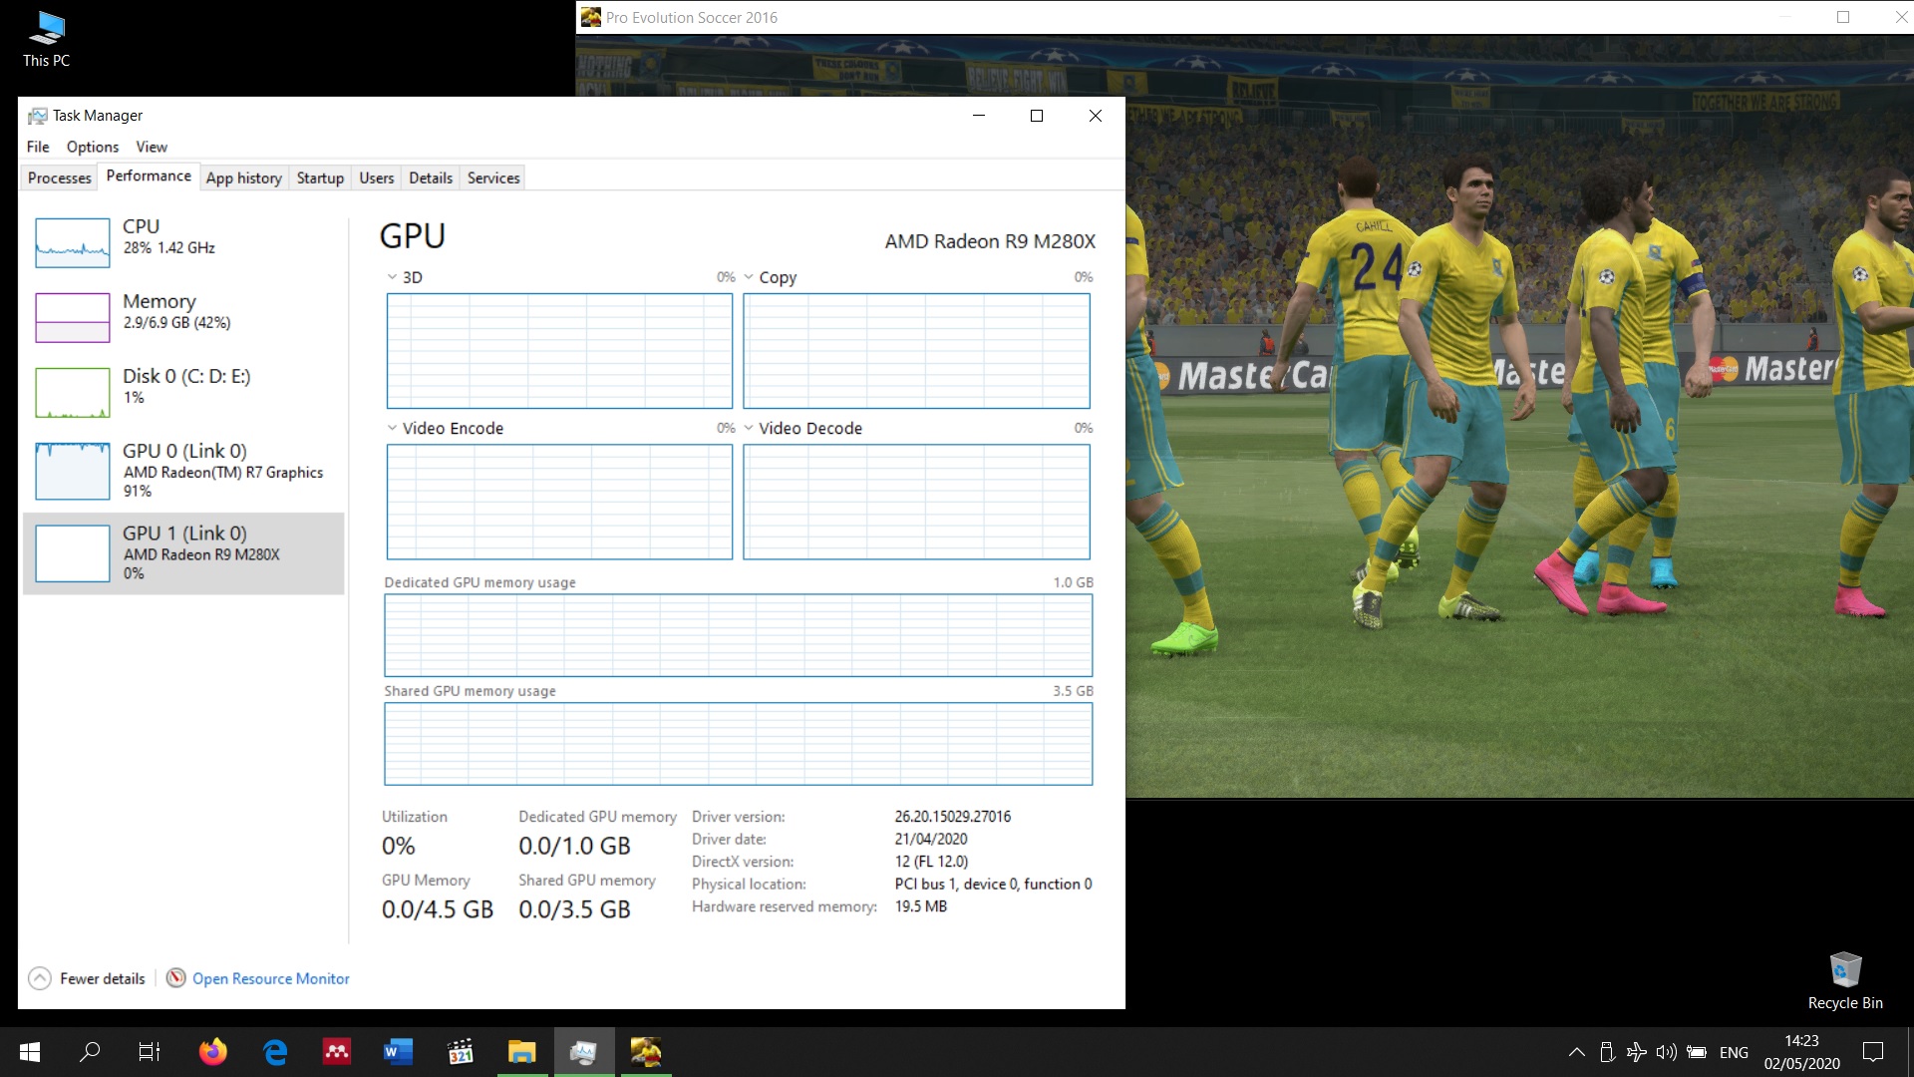
Task: Open the Video Decode graph dropdown
Action: [x=749, y=428]
